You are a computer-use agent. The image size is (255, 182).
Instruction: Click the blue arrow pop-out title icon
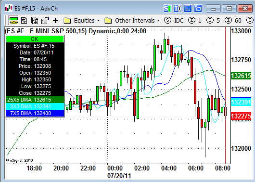pyautogui.click(x=198, y=8)
